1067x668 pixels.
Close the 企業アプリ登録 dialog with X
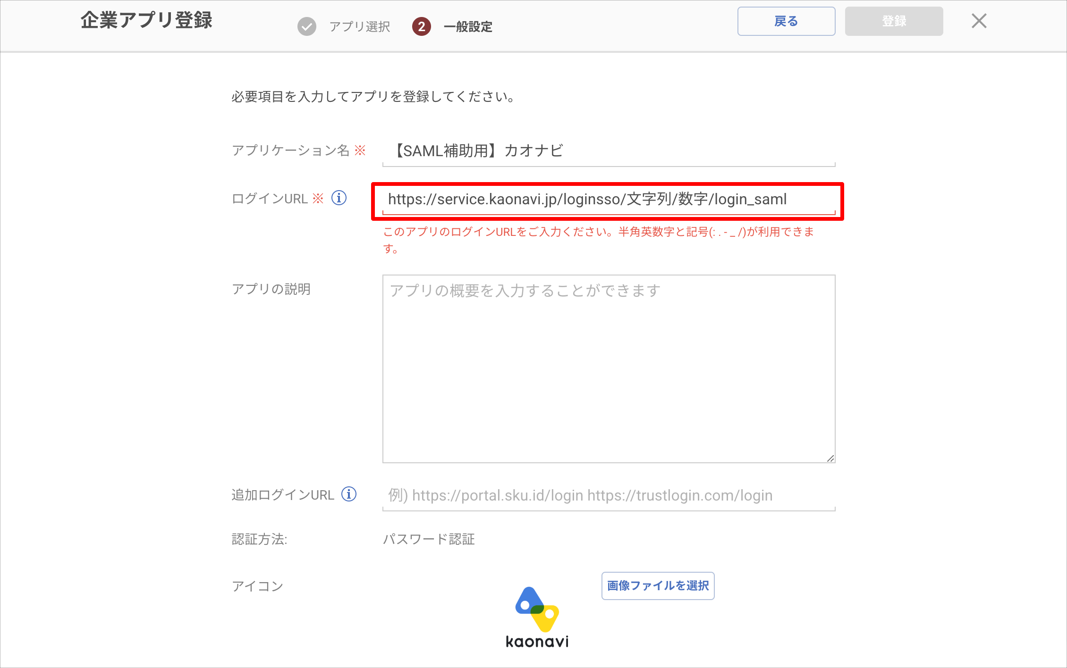pos(979,21)
